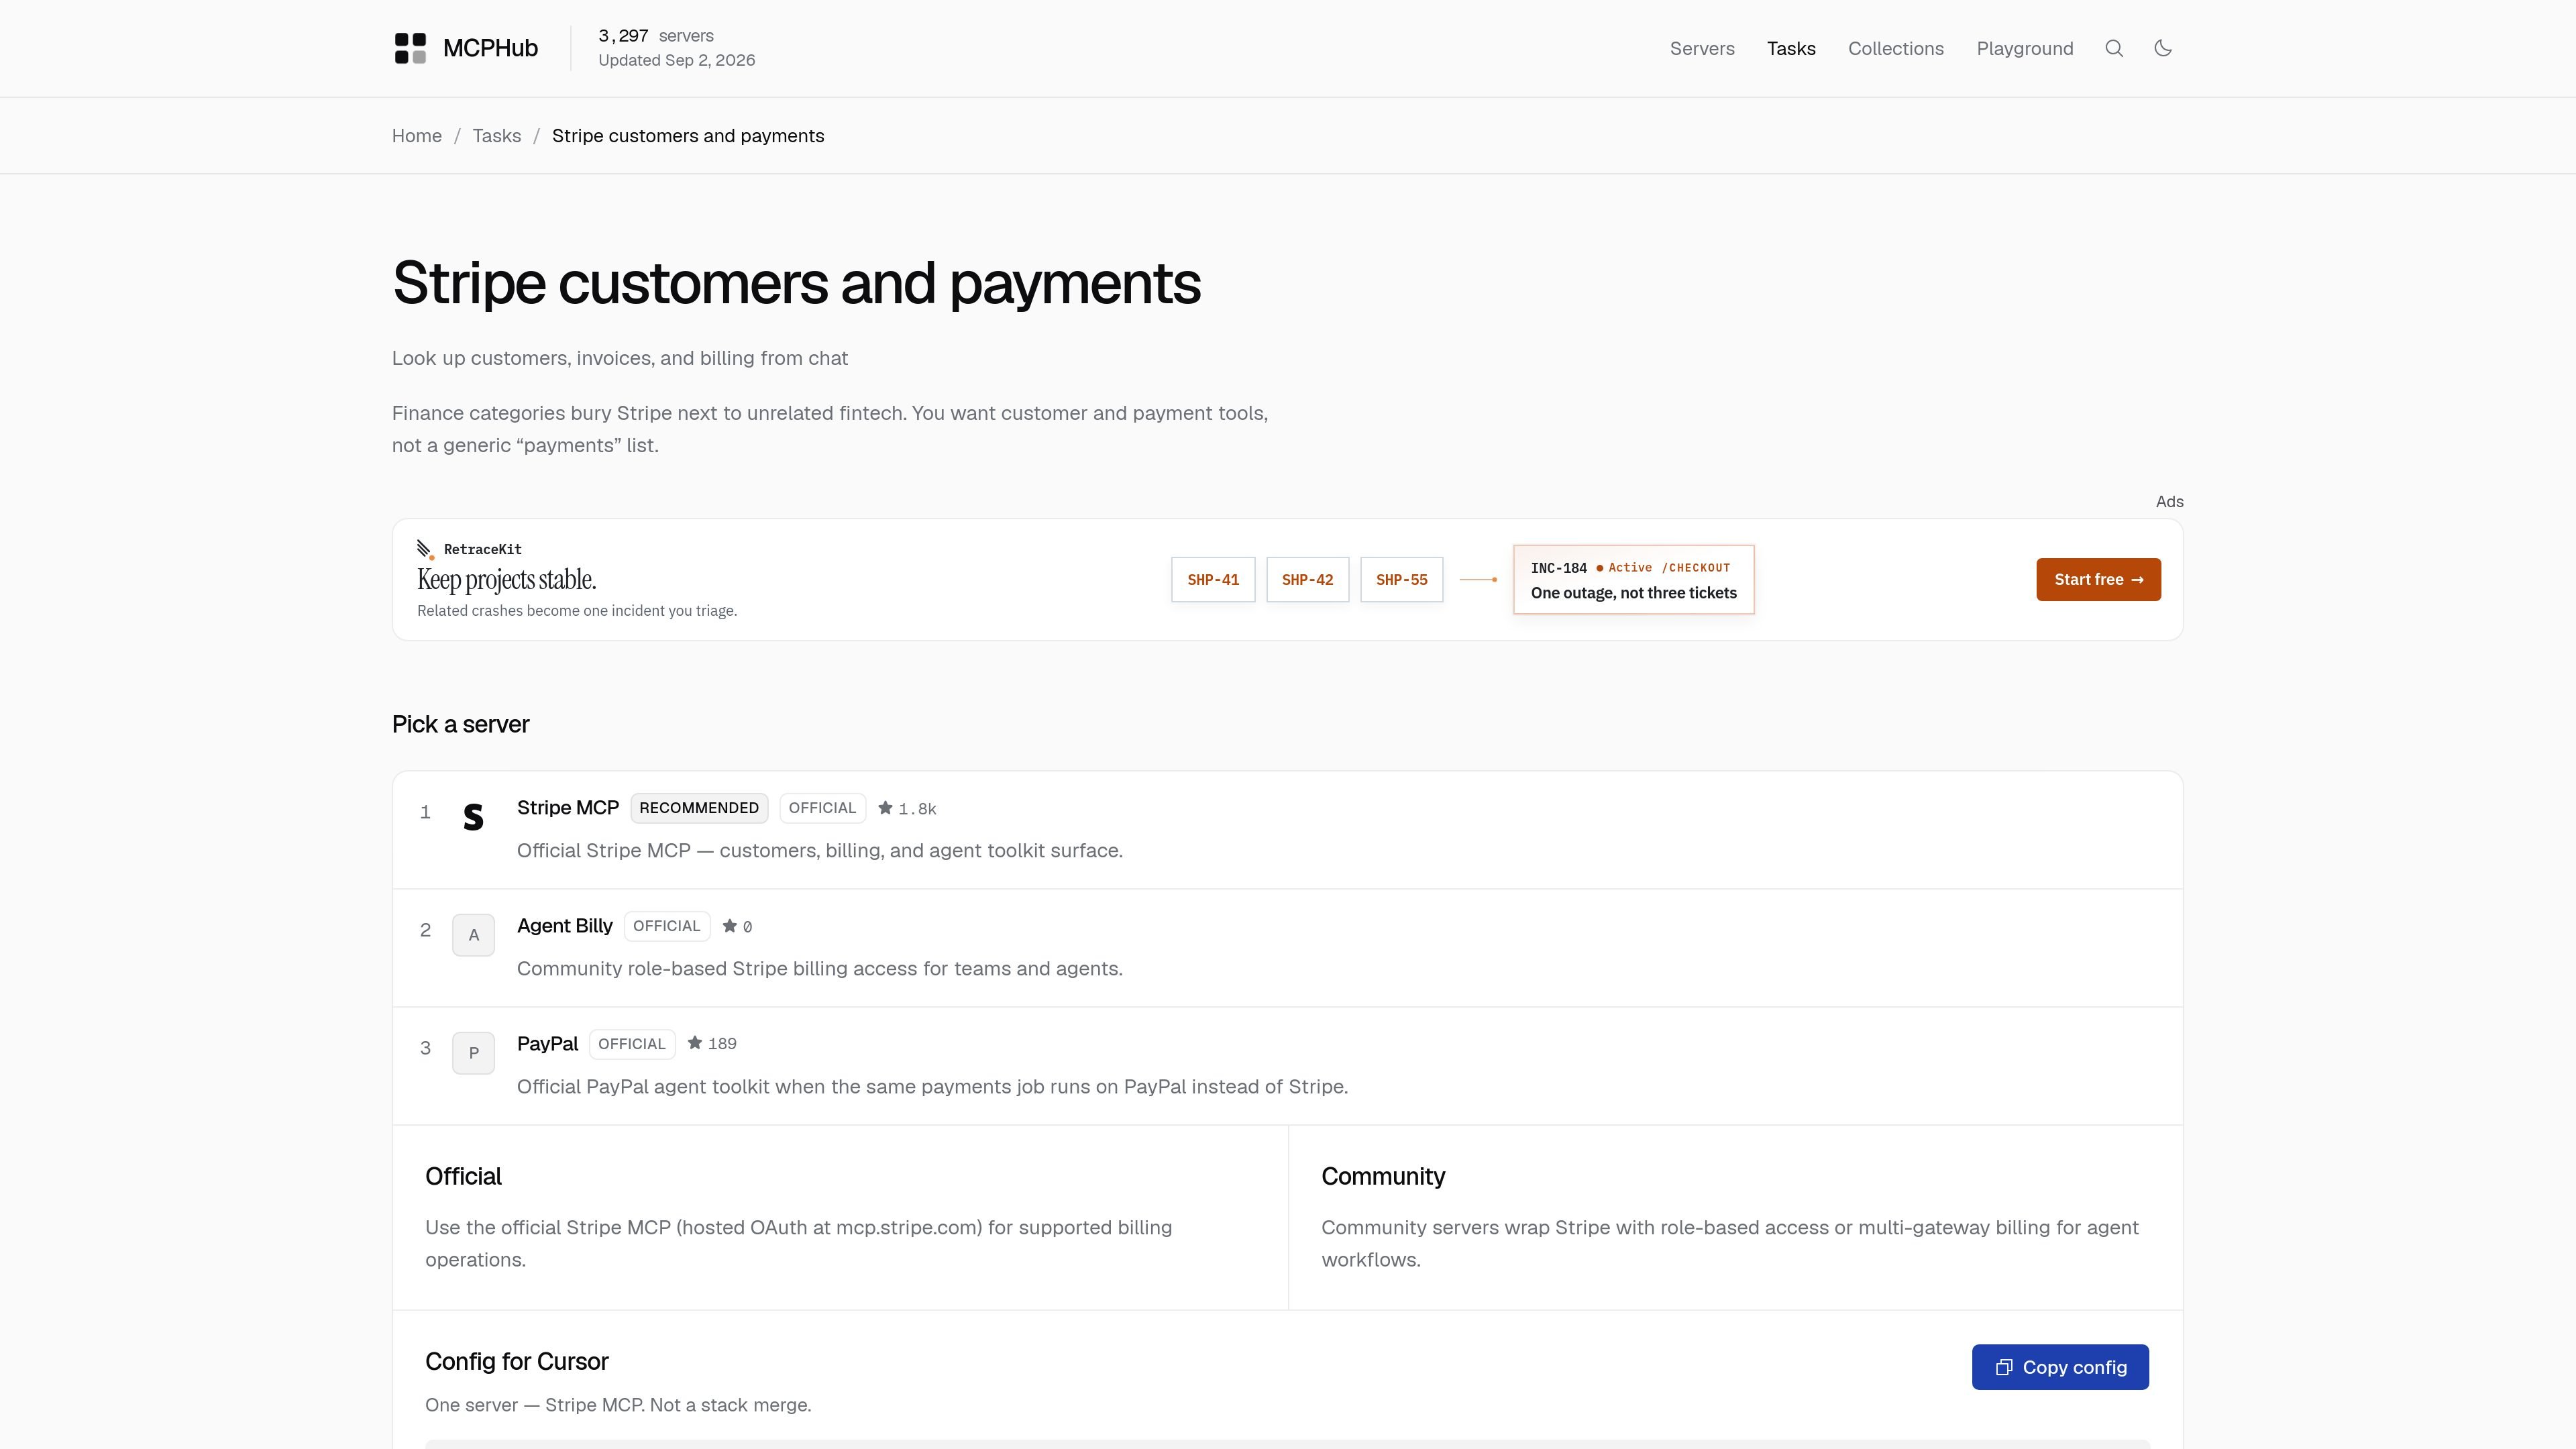Click the SHP-42 ticket chip
This screenshot has width=2576, height=1449.
pyautogui.click(x=1308, y=580)
